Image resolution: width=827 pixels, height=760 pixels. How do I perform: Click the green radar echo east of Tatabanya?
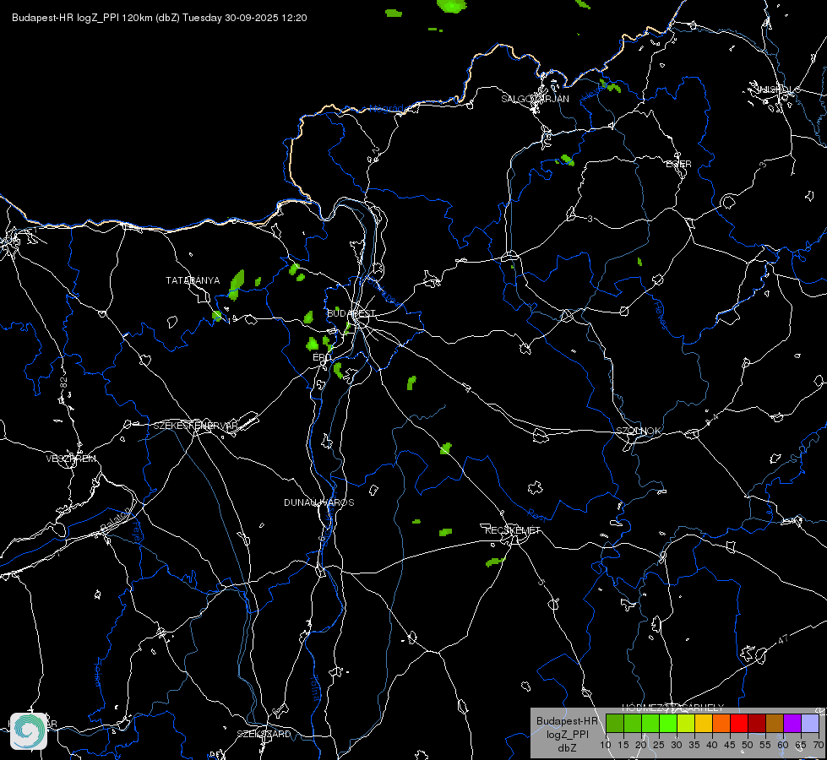237,280
